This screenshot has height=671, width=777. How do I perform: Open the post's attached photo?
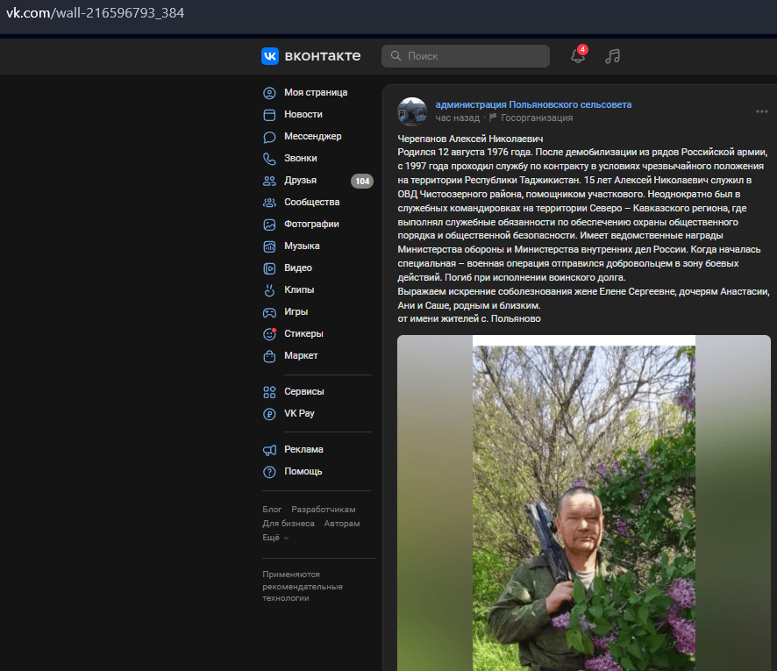coord(584,503)
